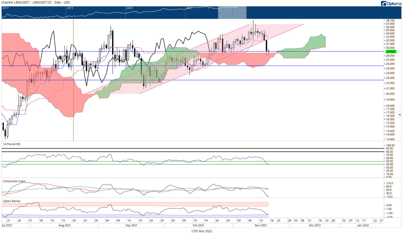Screen dimensions: 403x236
Task: Click the right handle of the navigator range
Action: pyautogui.click(x=246, y=13)
